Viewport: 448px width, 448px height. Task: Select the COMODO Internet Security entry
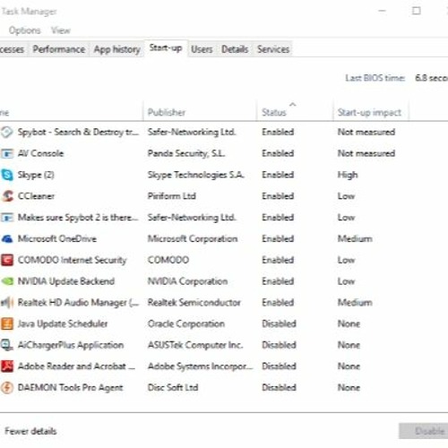(72, 260)
